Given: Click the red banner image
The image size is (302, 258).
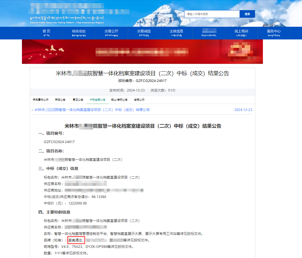Looking at the screenshot, I should (x=142, y=52).
